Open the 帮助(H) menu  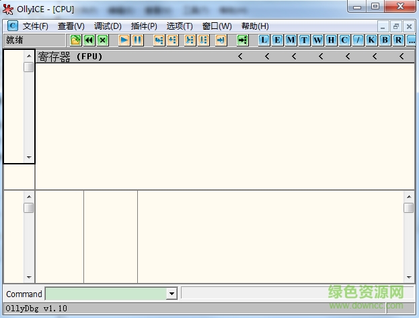[x=255, y=26]
